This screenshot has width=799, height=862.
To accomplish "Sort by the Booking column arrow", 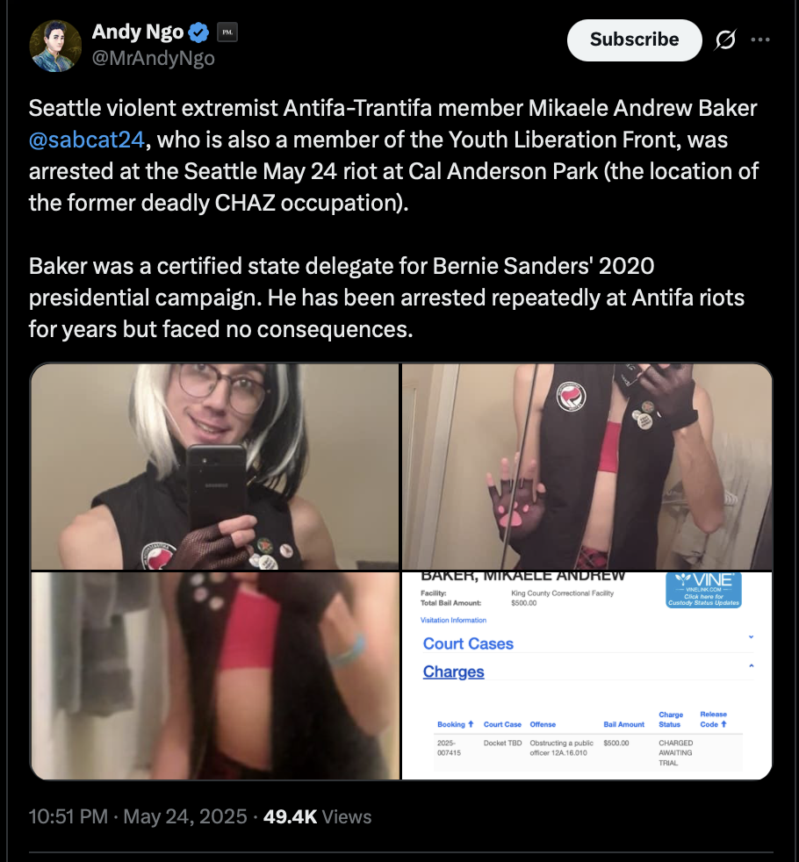I will [x=471, y=724].
